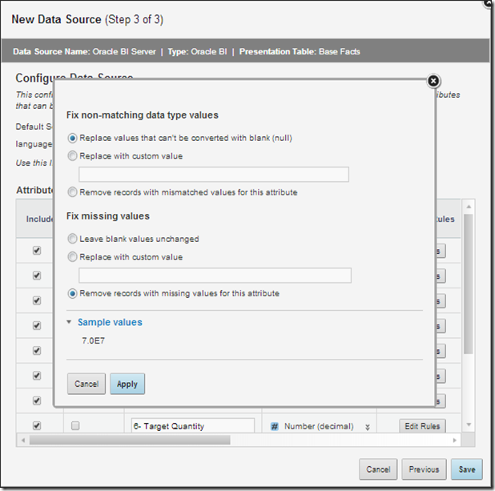
Task: Select missing values Replace with custom value
Action: (x=73, y=257)
